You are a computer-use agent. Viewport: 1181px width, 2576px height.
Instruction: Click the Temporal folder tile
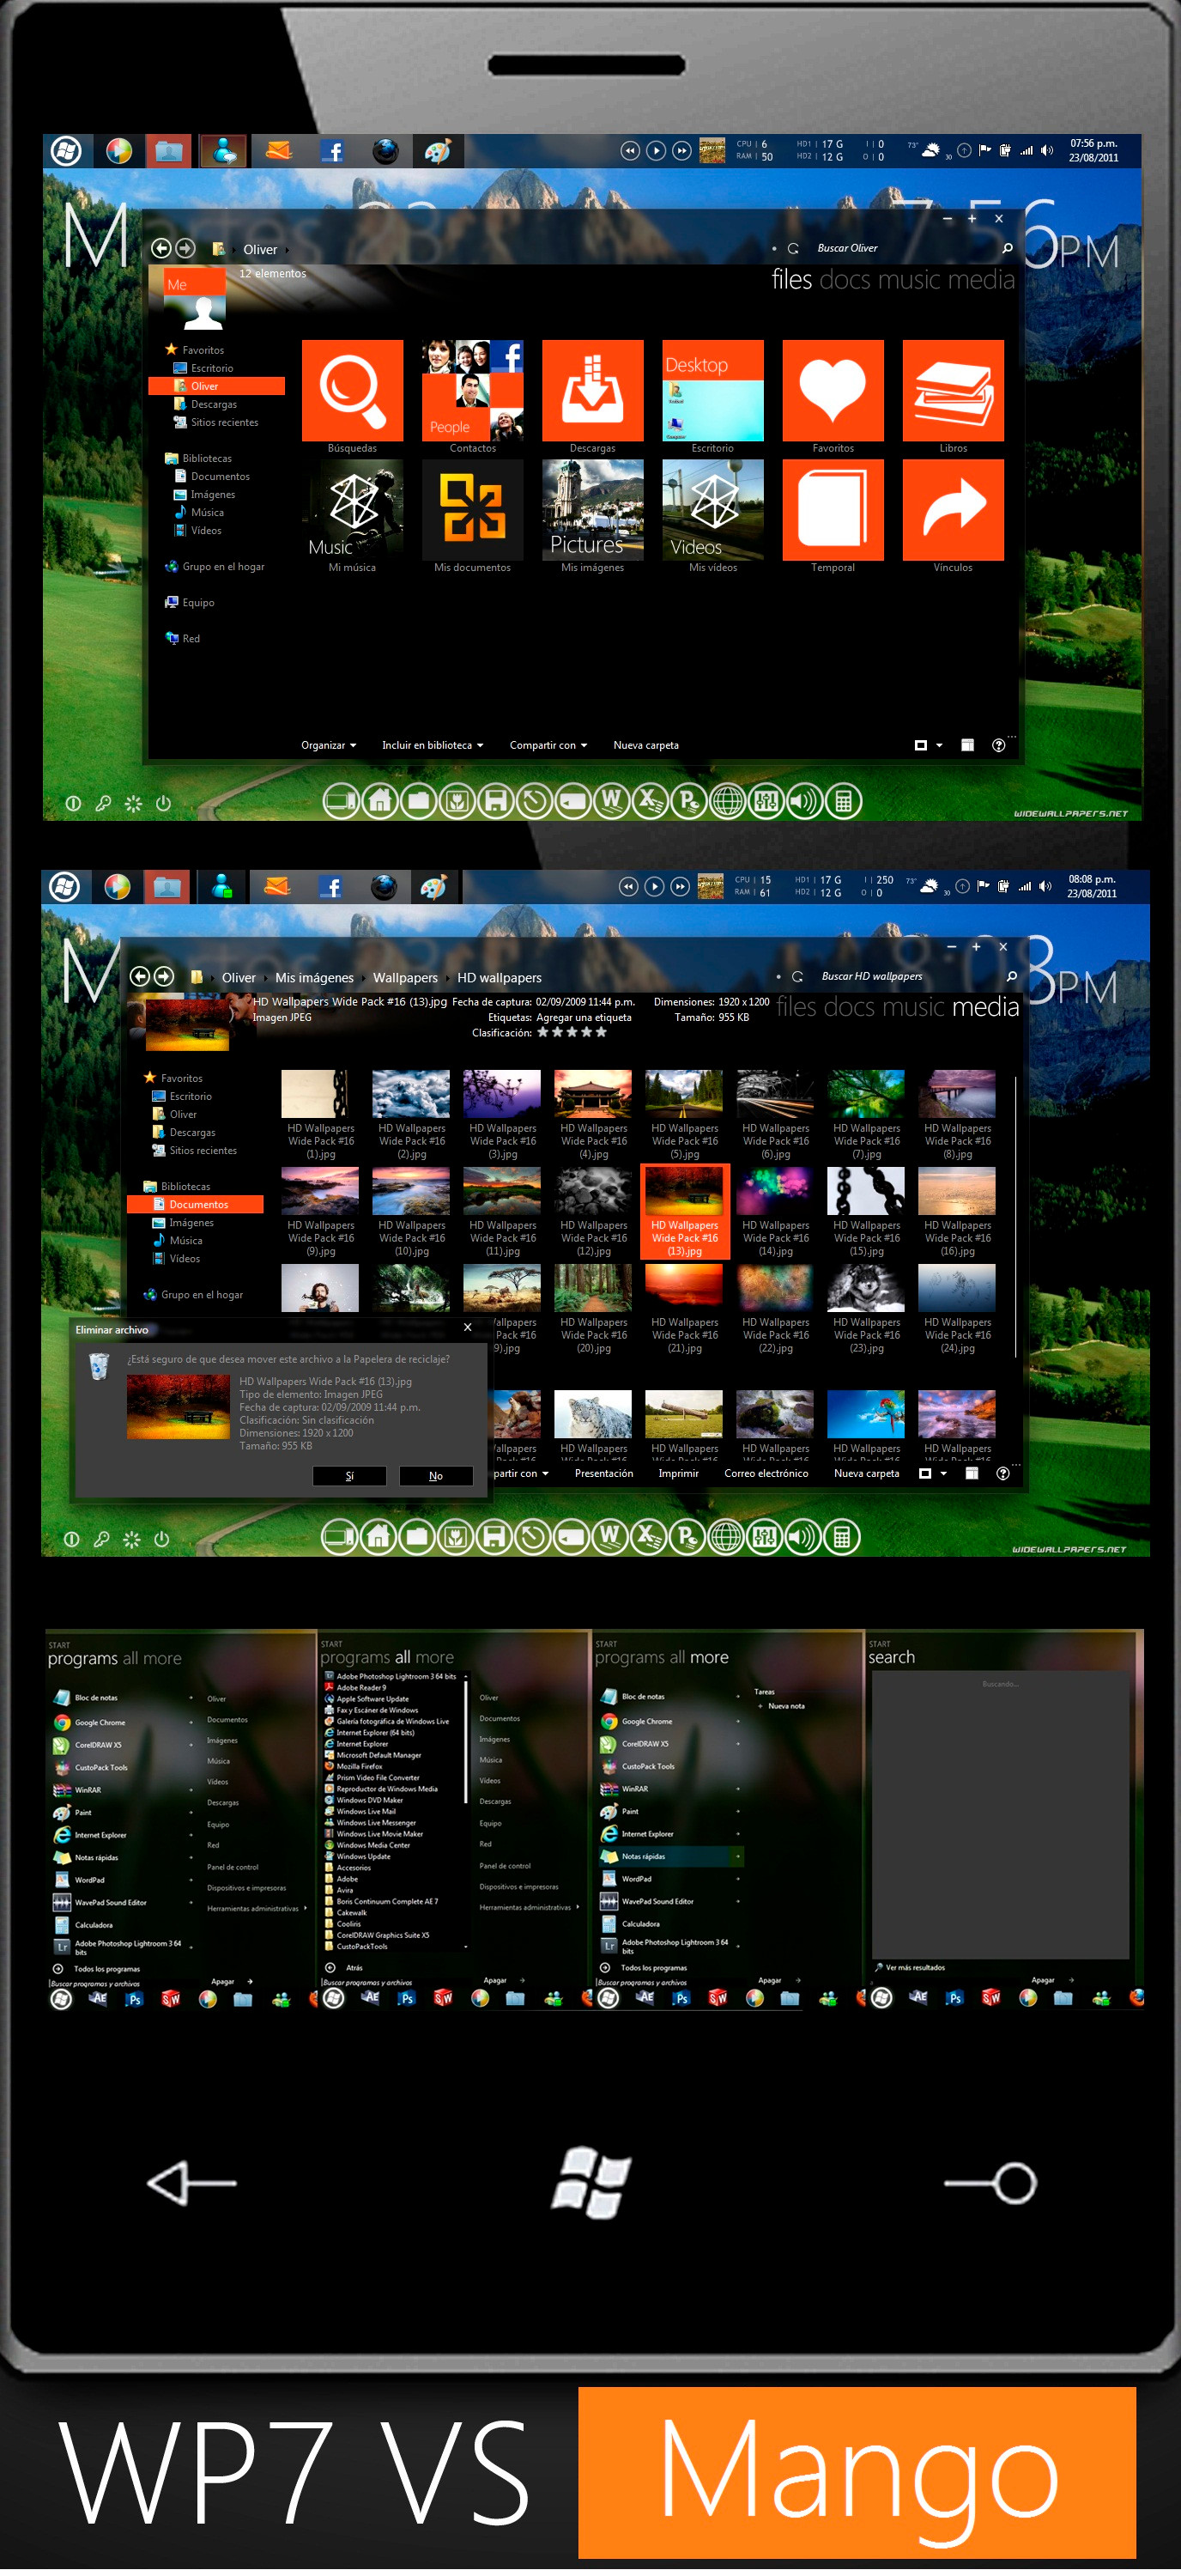click(x=833, y=510)
